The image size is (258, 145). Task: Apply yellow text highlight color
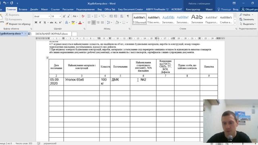coord(73,23)
